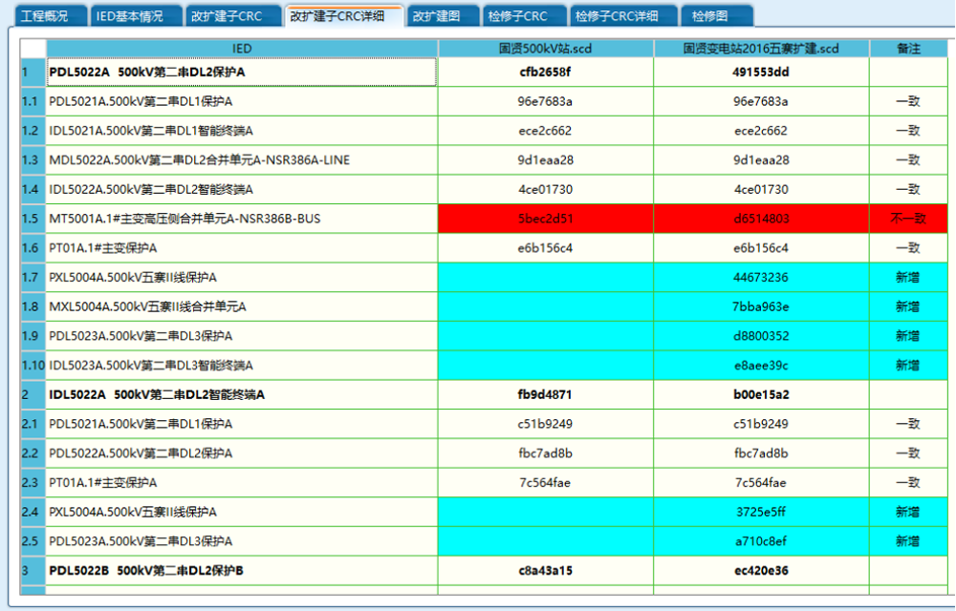Open the IED基本情况 tab
This screenshot has height=611, width=956.
pos(131,16)
